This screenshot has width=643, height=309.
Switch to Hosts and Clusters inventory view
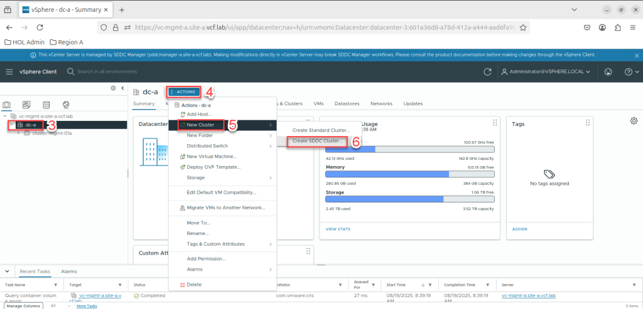coord(7,105)
